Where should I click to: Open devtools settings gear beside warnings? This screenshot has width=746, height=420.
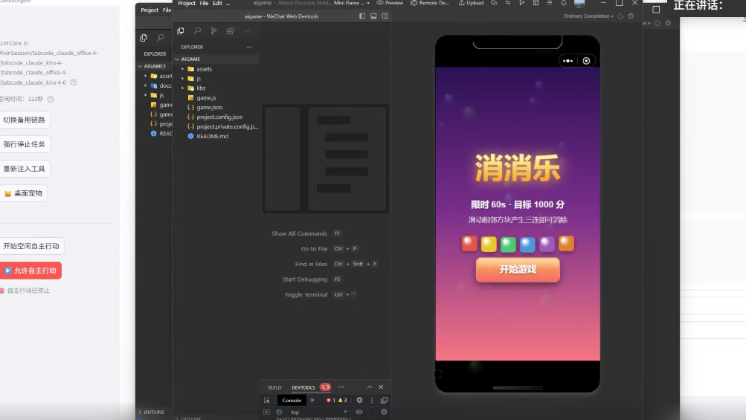pos(360,401)
